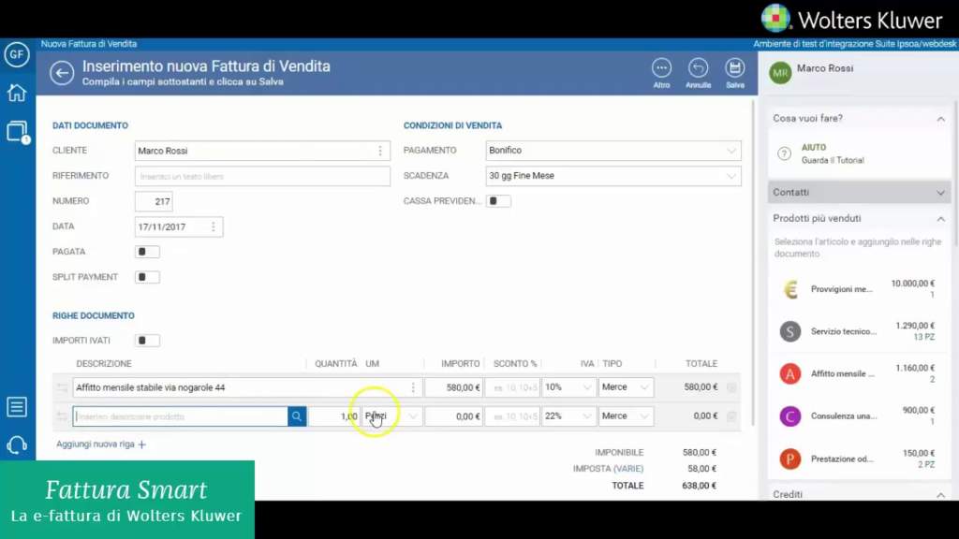Click the 638,00 € totale value
The height and width of the screenshot is (539, 959).
click(699, 486)
